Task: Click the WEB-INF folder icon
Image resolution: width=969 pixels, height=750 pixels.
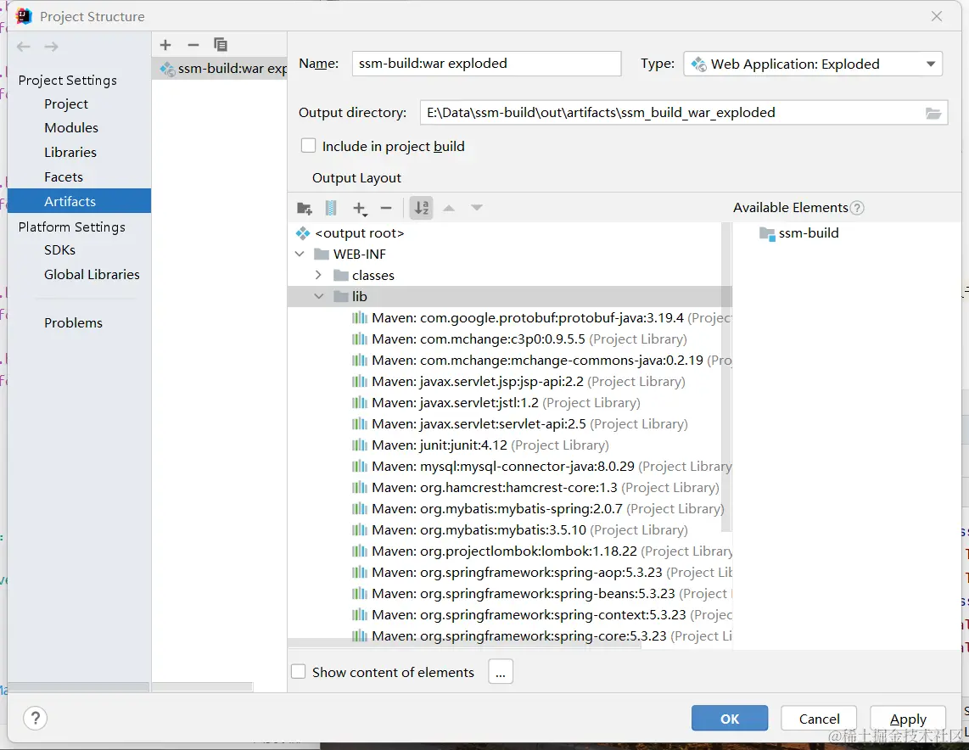Action: [x=322, y=254]
